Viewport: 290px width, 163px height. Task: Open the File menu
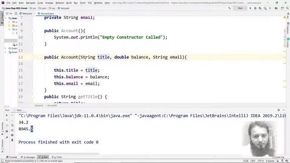pyautogui.click(x=8, y=3)
